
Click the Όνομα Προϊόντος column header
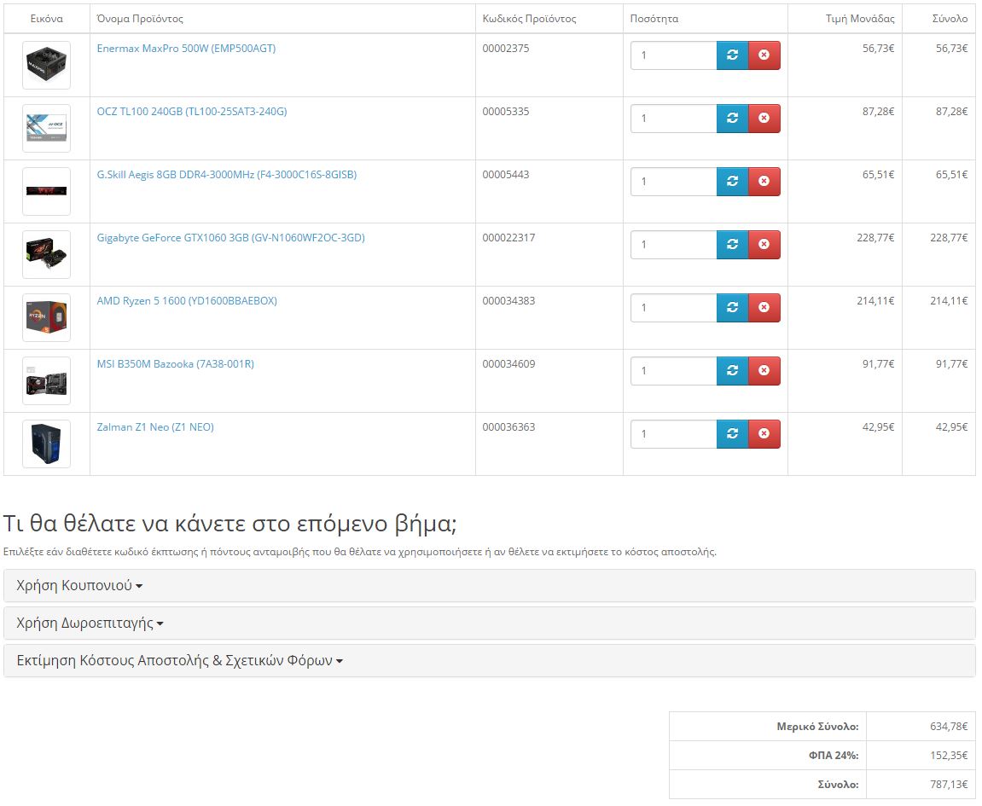[140, 20]
